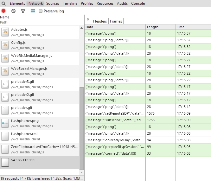Click the time value 17:15:05
Screen dimensions: 211x181
[x=184, y=147]
